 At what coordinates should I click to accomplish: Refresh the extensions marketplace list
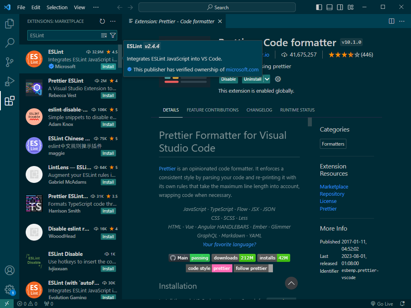coord(102,21)
